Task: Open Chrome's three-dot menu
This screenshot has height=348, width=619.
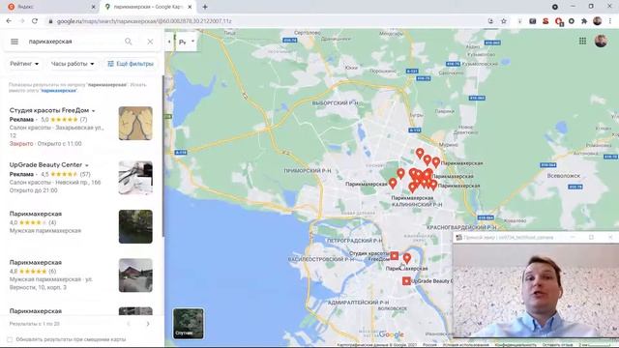Action: [x=610, y=21]
